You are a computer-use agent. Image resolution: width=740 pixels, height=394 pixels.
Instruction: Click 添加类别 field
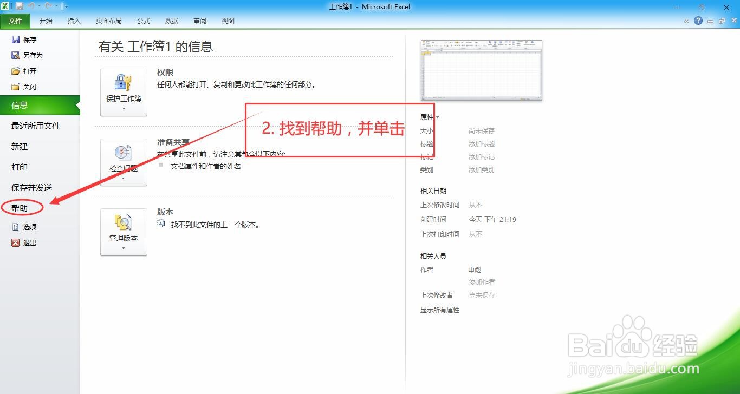[x=482, y=169]
